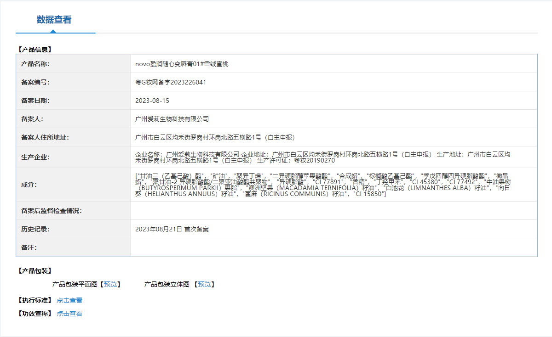Open the 数据查看 tab
Viewport: 552px width, 337px height.
[x=54, y=20]
